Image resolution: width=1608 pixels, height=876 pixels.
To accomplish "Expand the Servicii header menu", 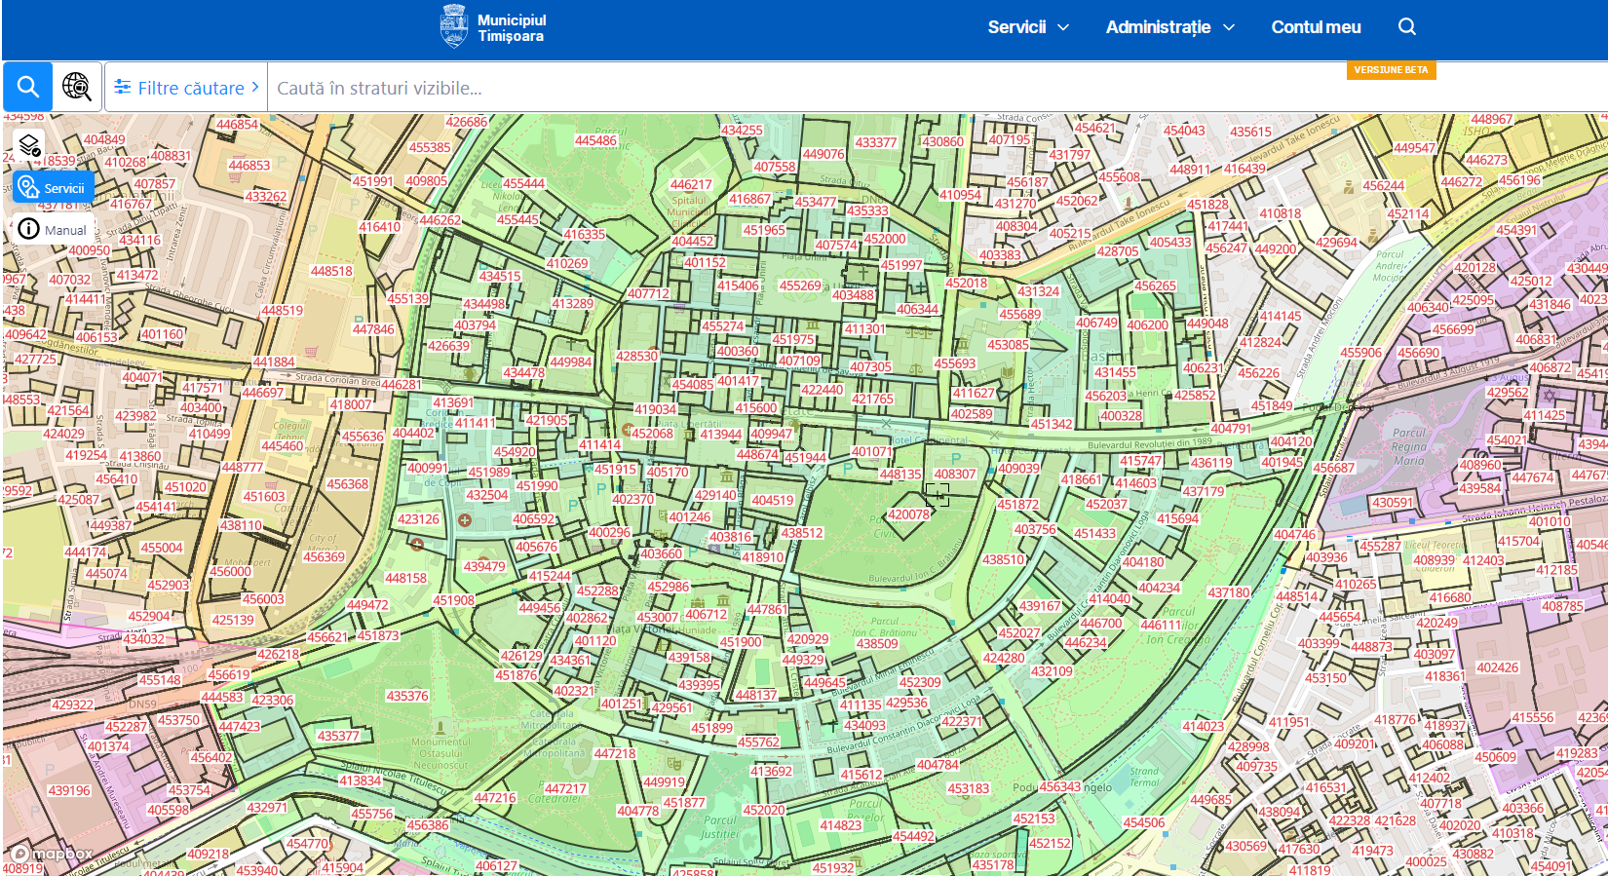I will pyautogui.click(x=1028, y=27).
